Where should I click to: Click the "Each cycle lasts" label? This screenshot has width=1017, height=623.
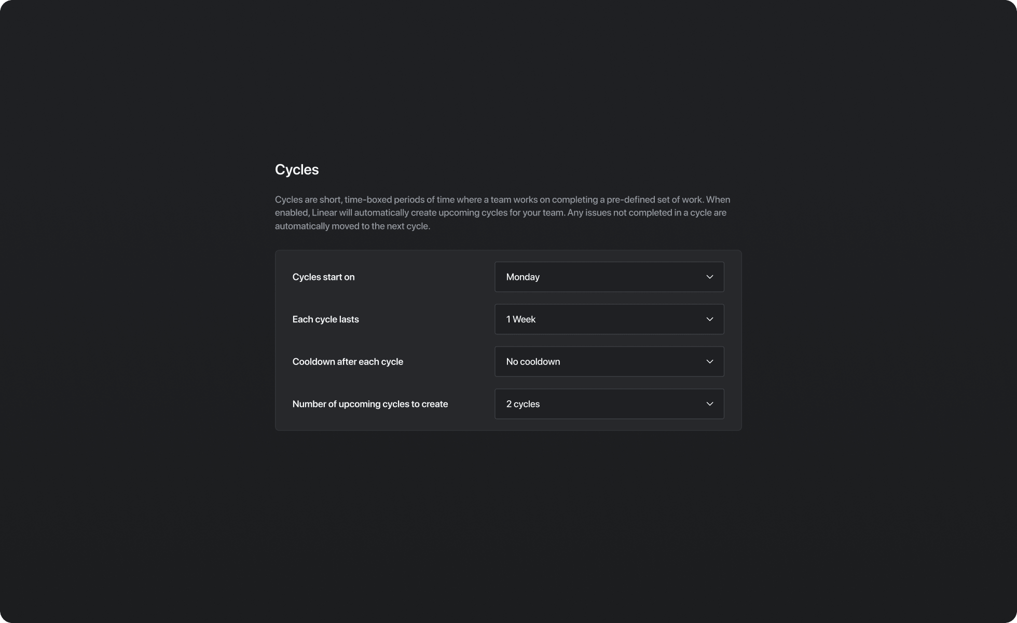(325, 319)
